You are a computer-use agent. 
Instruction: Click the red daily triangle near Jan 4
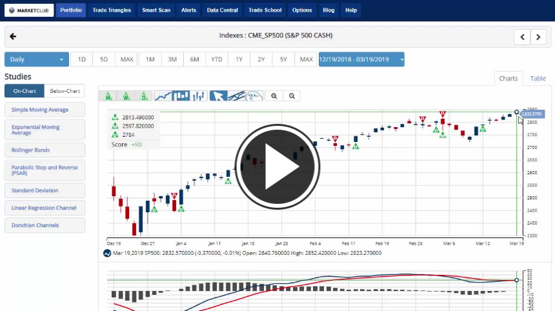pos(174,196)
